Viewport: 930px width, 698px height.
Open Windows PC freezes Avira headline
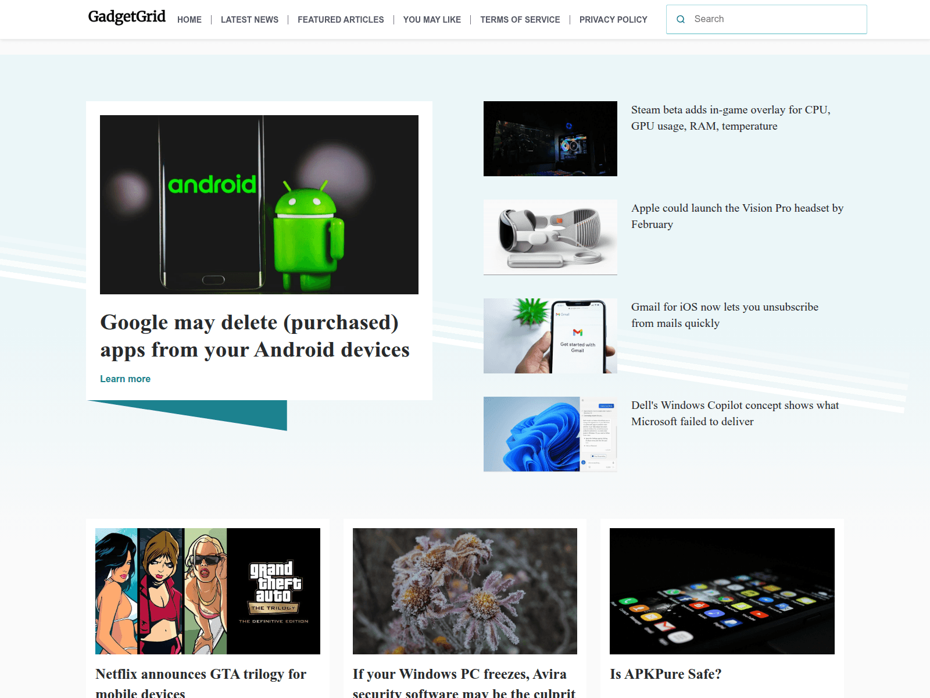(464, 683)
